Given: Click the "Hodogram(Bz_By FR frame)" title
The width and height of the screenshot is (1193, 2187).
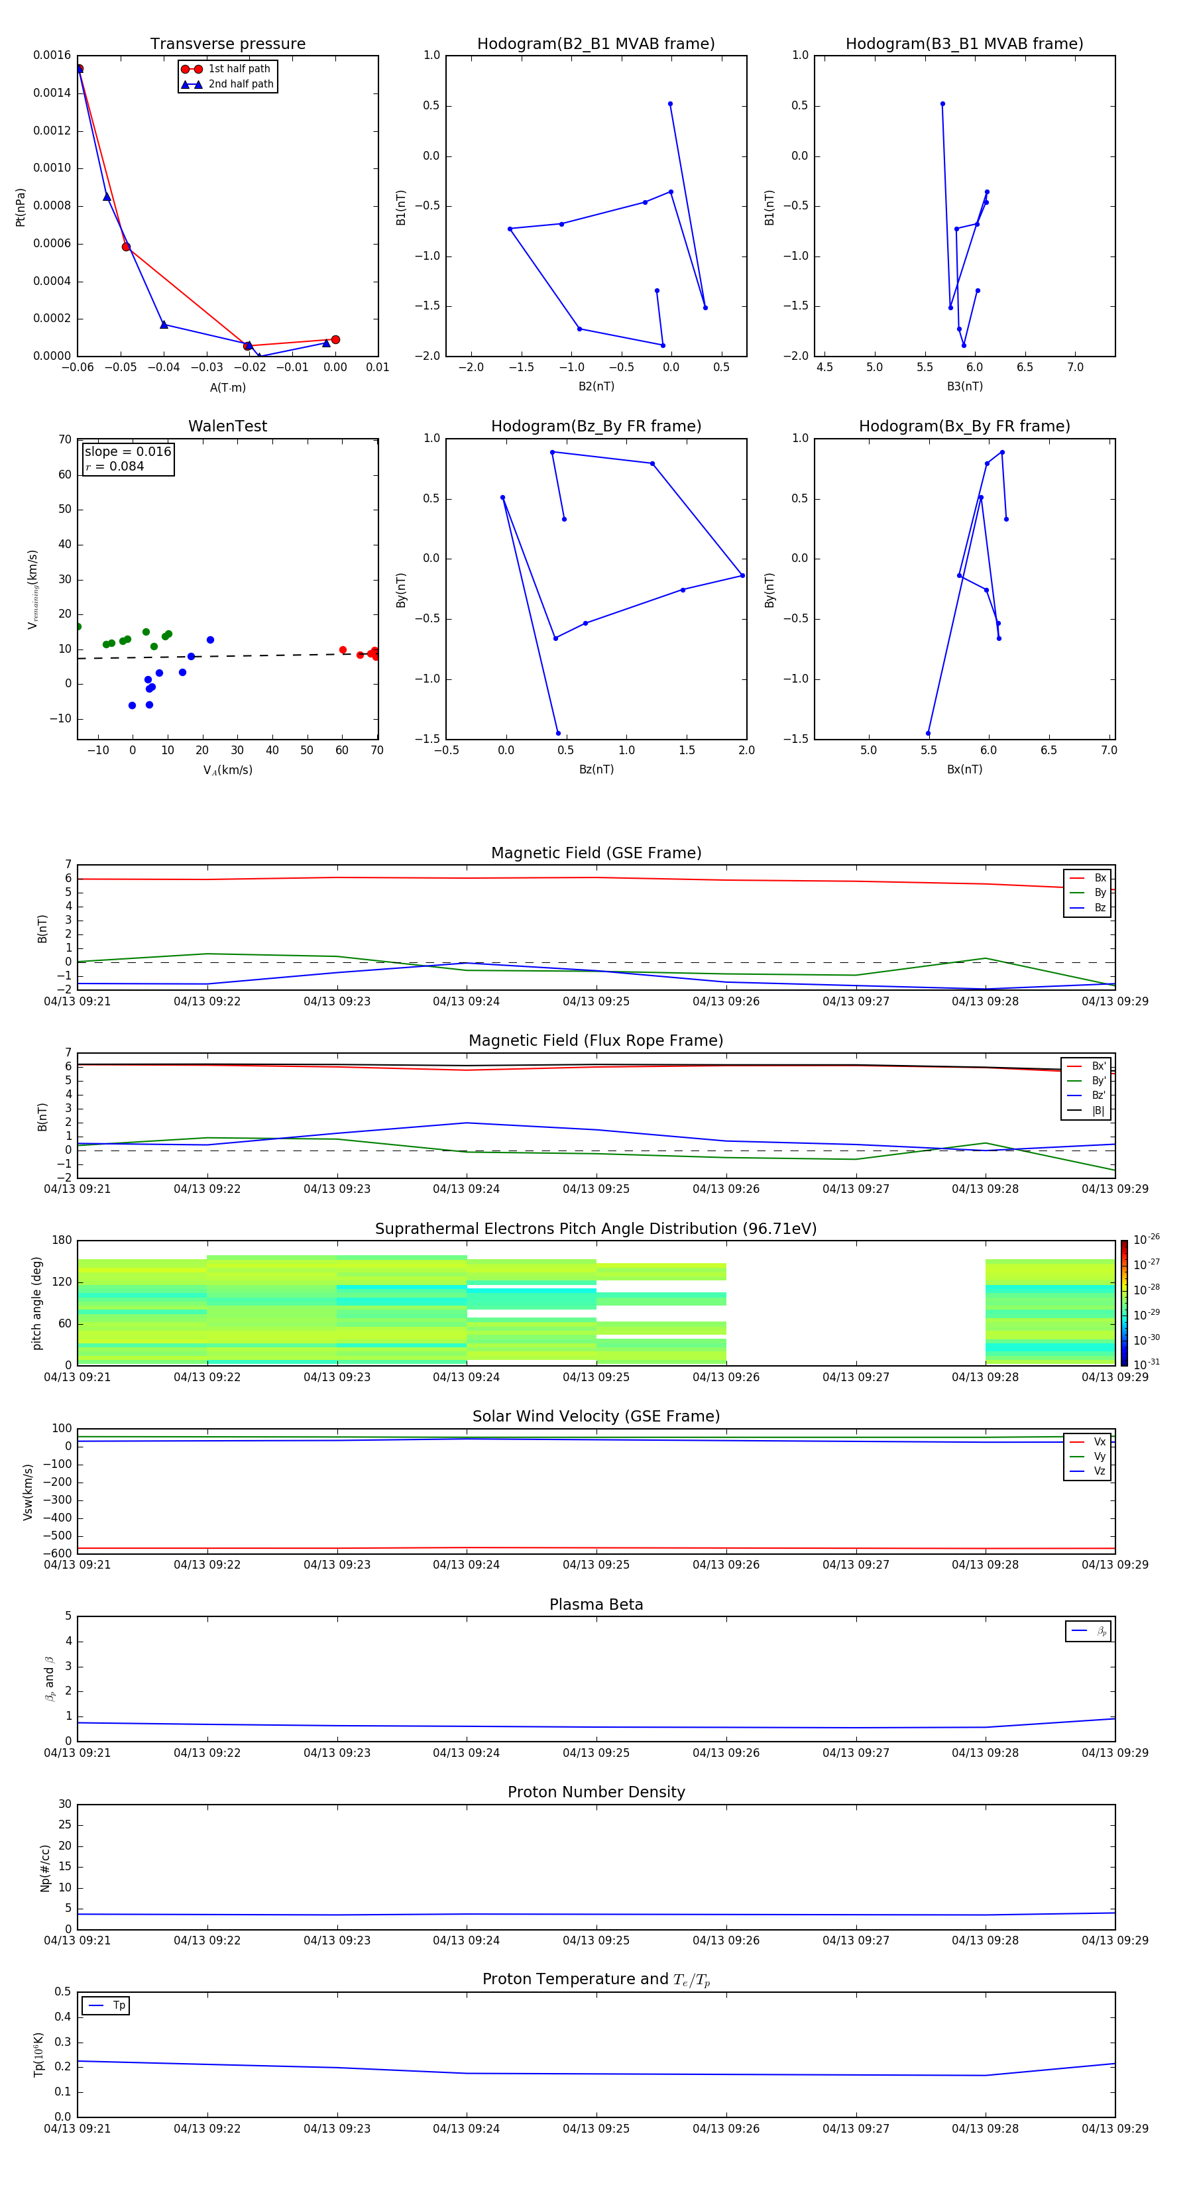Looking at the screenshot, I should click(596, 426).
